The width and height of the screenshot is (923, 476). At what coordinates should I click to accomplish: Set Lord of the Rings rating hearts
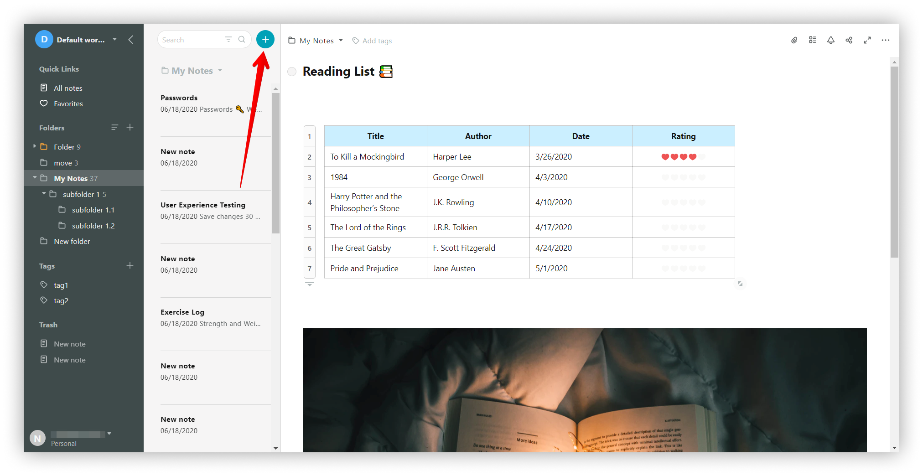[x=683, y=228]
